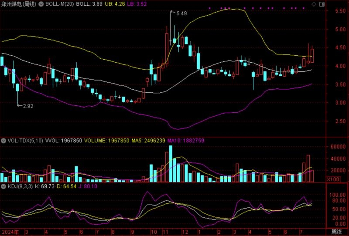This screenshot has width=349, height=236.
Task: Click month 8 on the time axis
Action: pyautogui.click(x=113, y=232)
